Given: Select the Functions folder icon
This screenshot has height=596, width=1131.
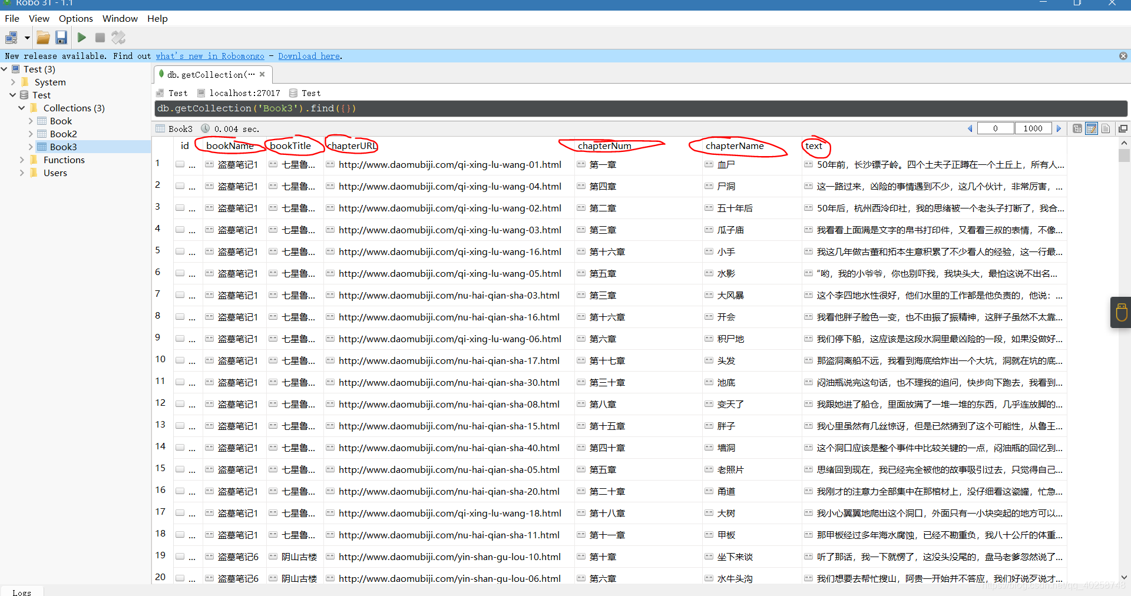Looking at the screenshot, I should point(34,160).
